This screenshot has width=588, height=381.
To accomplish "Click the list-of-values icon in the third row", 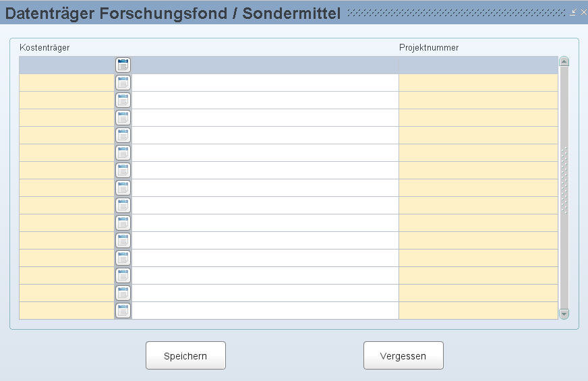I will [123, 100].
